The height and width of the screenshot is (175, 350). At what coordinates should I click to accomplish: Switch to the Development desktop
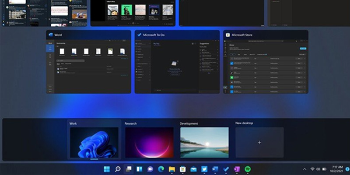204,142
